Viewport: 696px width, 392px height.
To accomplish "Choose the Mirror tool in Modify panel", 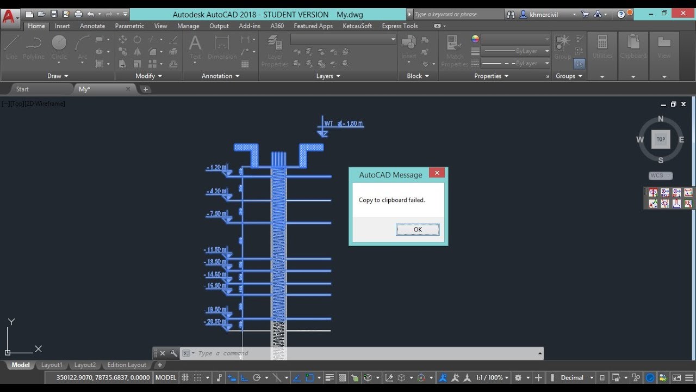I will [137, 52].
